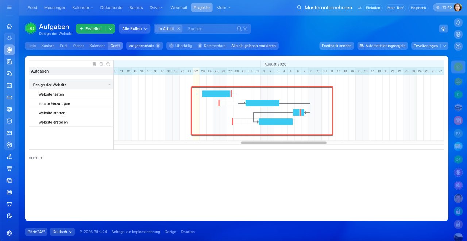
Task: Clear the search field with the X icon
Action: tap(245, 29)
